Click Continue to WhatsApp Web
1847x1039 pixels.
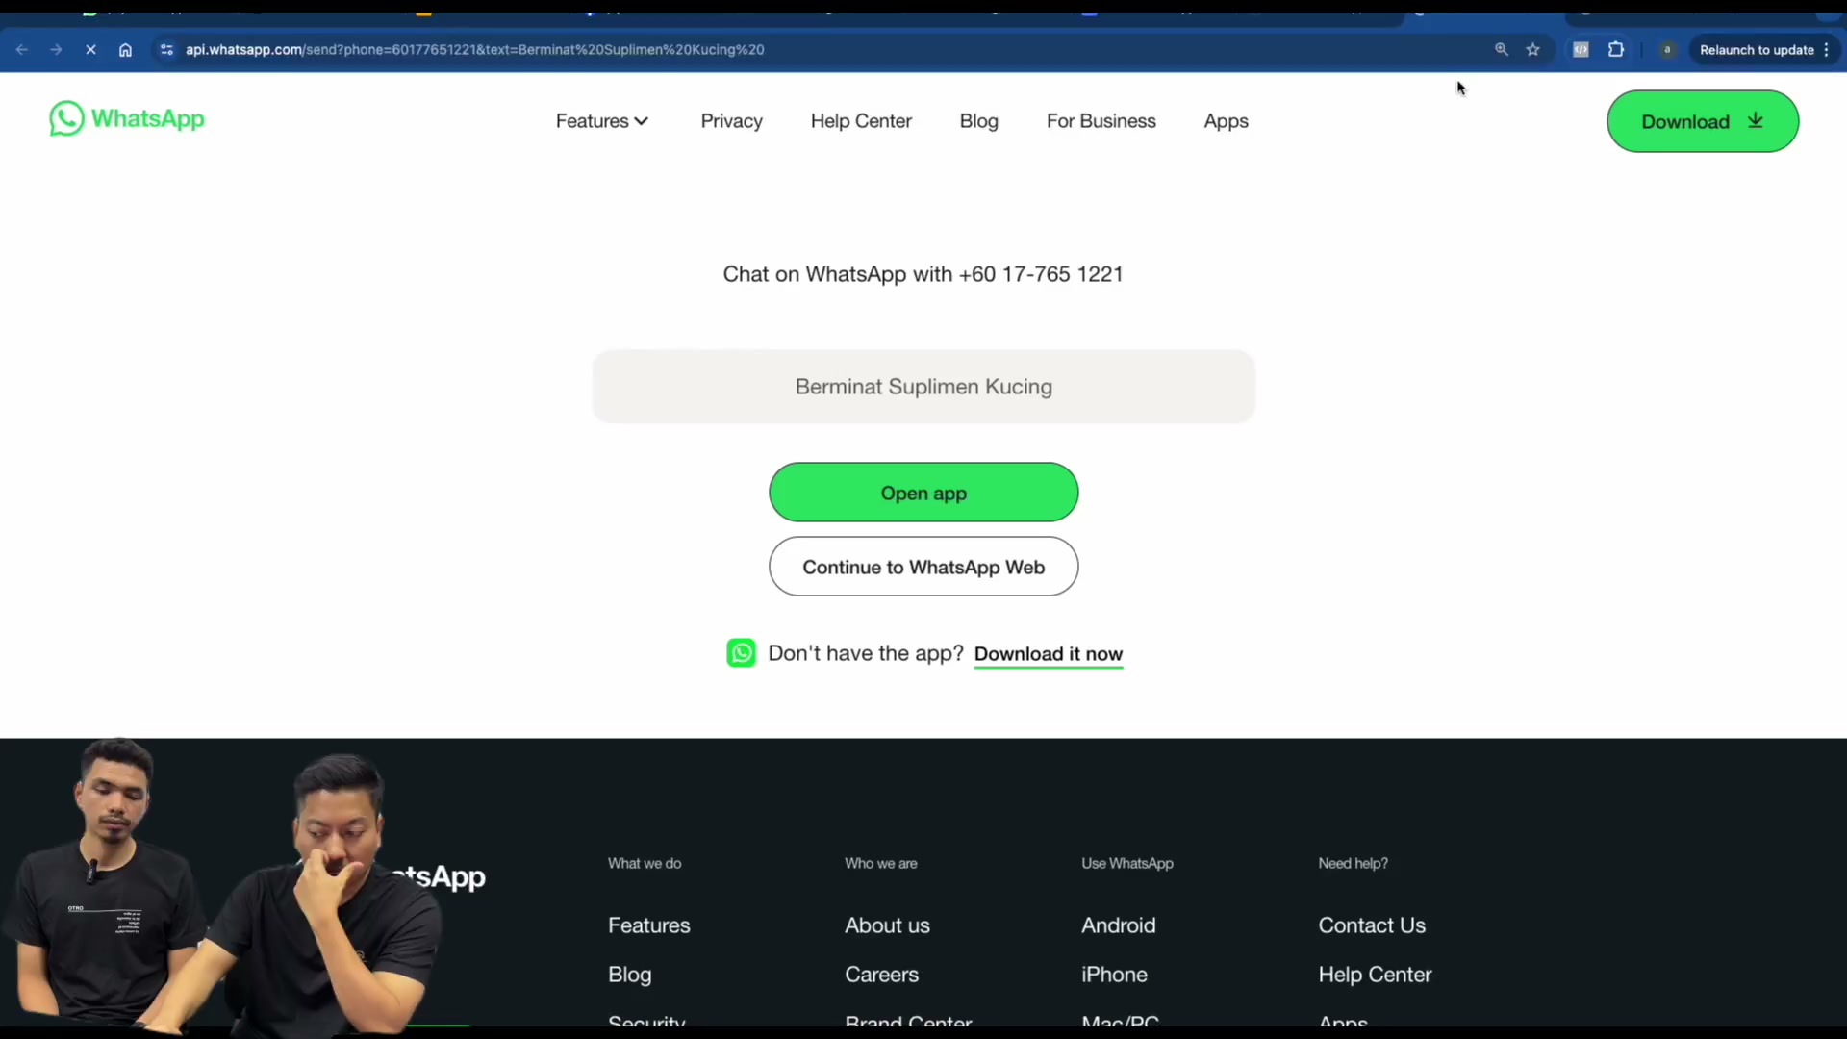pyautogui.click(x=923, y=567)
